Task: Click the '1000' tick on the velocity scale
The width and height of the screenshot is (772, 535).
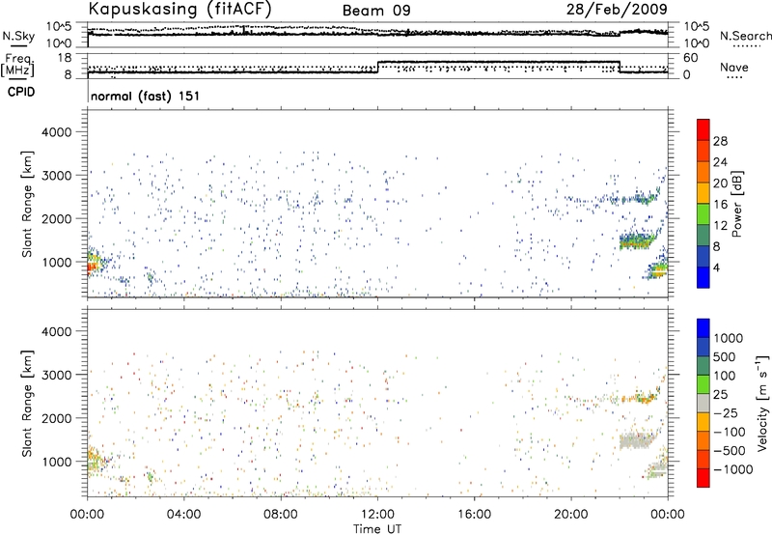Action: coord(728,338)
